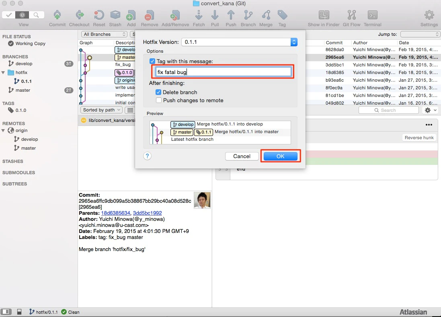441x317 pixels.
Task: Click the Reset toolbar icon
Action: [x=99, y=15]
